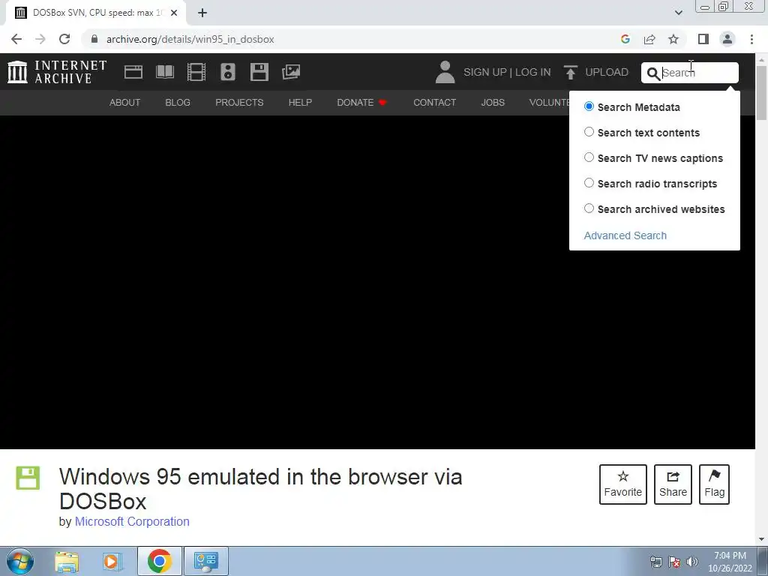
Task: Open the Chrome three-dot menu
Action: (x=751, y=39)
